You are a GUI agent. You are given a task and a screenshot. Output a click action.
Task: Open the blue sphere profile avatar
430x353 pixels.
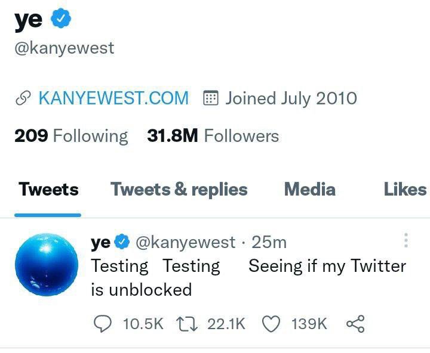47,265
